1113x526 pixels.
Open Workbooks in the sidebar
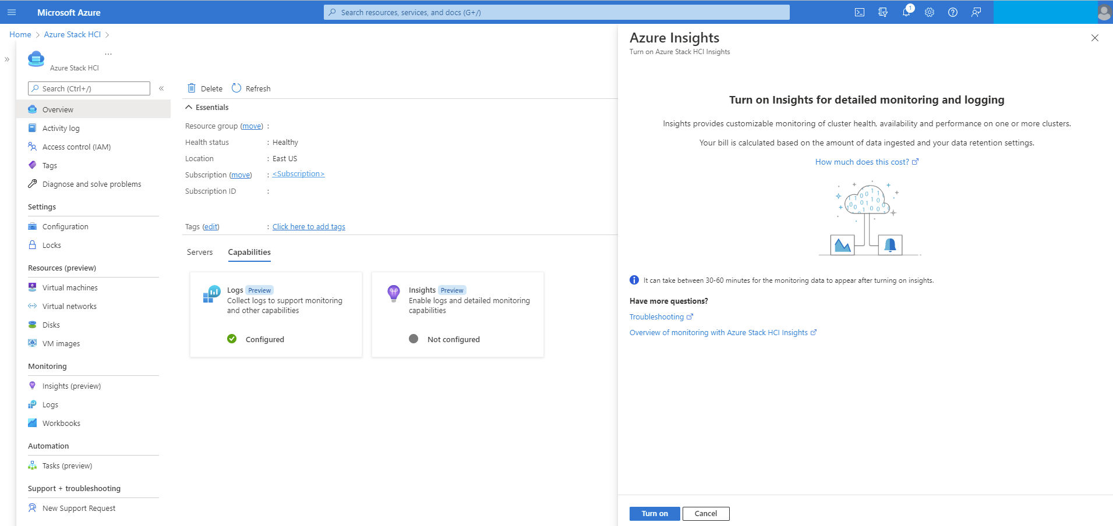tap(61, 423)
